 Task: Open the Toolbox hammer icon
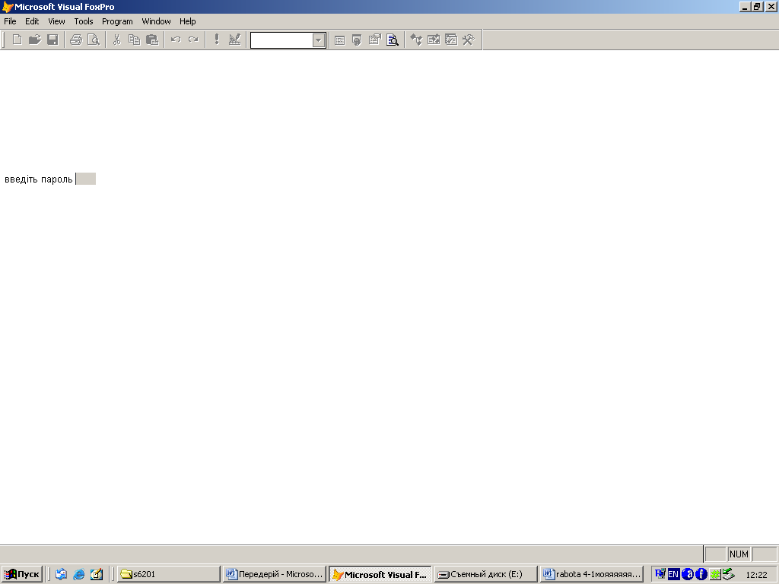pyautogui.click(x=469, y=40)
